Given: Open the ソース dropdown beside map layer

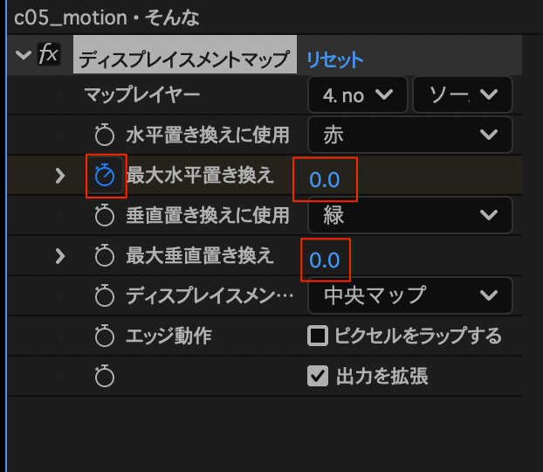Looking at the screenshot, I should pos(462,95).
